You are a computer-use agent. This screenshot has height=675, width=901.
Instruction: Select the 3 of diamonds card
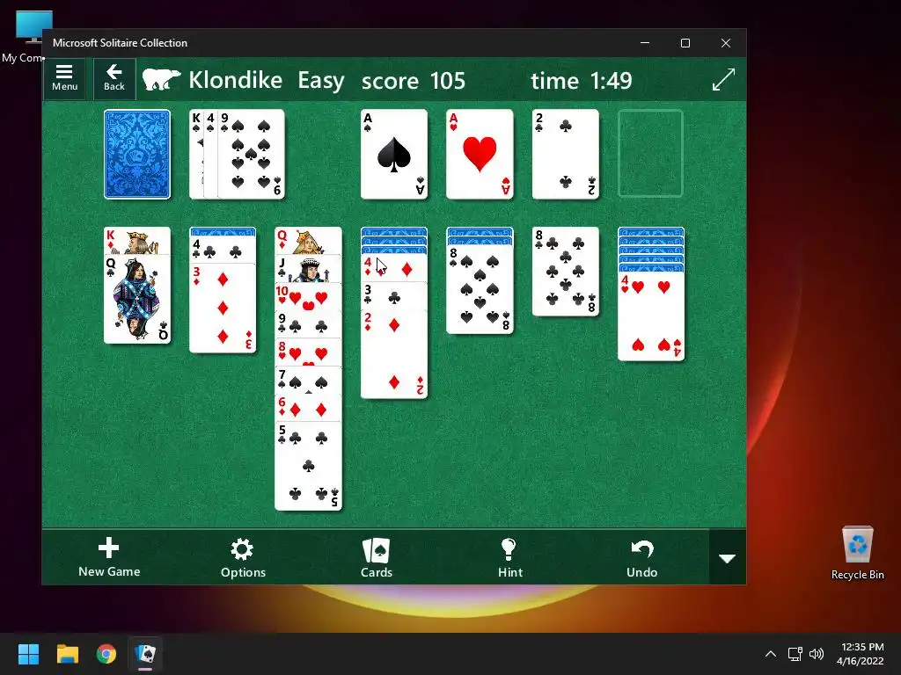pyautogui.click(x=223, y=308)
